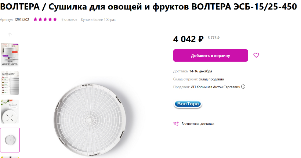Screen dimensions: 301x158
Task: Click the free delivery box icon
Action: tap(176, 123)
